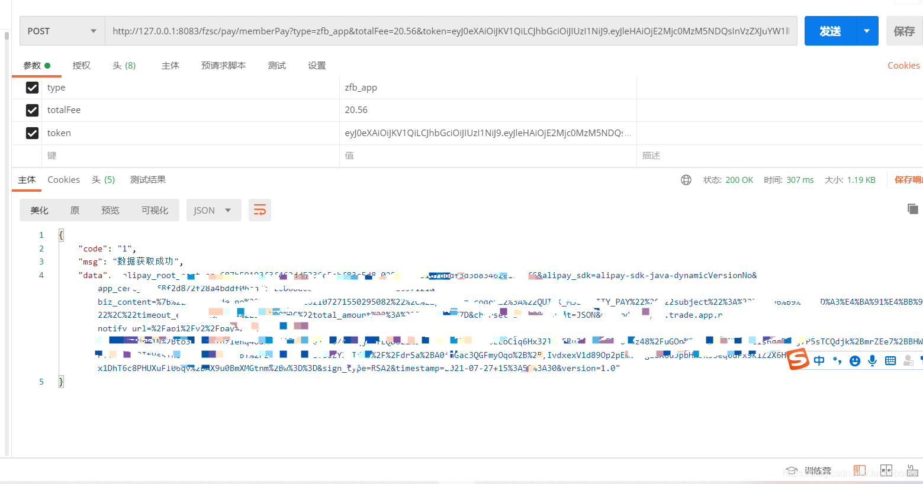
Task: Open the 设置 settings tab
Action: 317,66
